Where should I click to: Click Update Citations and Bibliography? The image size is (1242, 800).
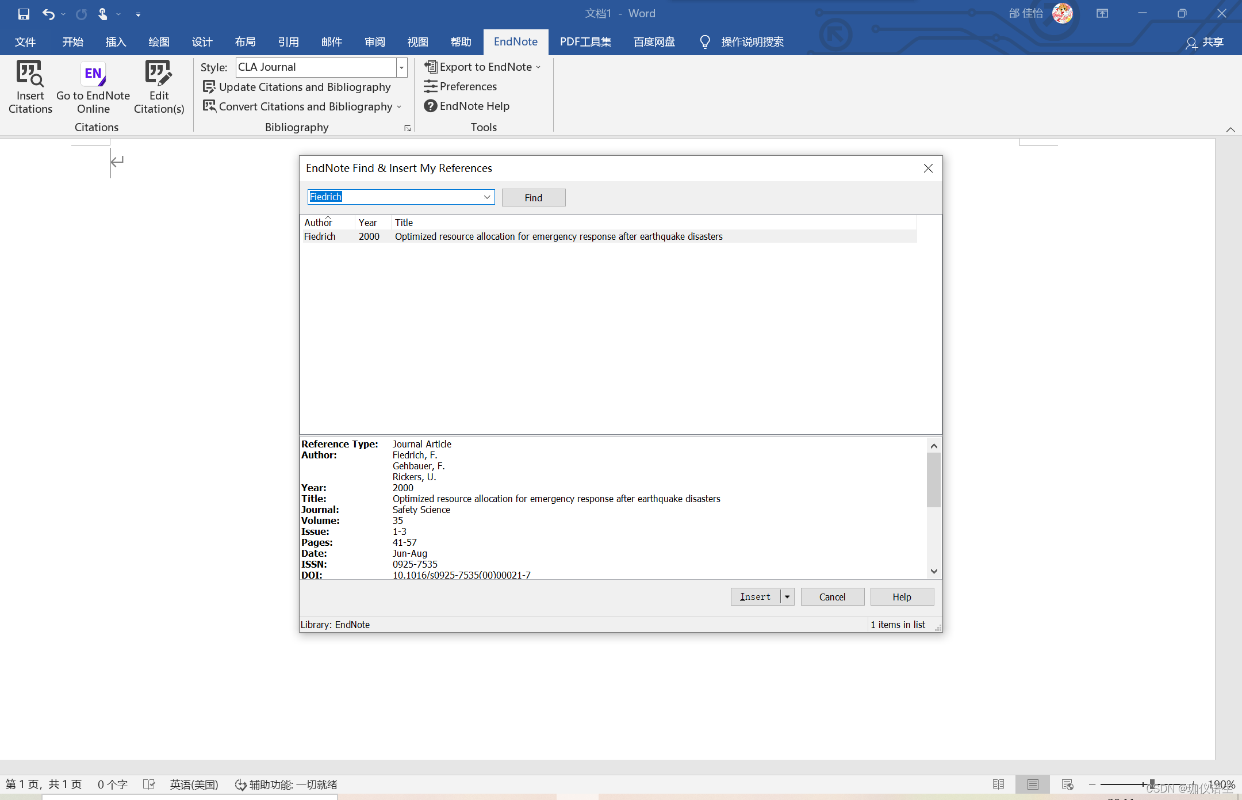[297, 87]
